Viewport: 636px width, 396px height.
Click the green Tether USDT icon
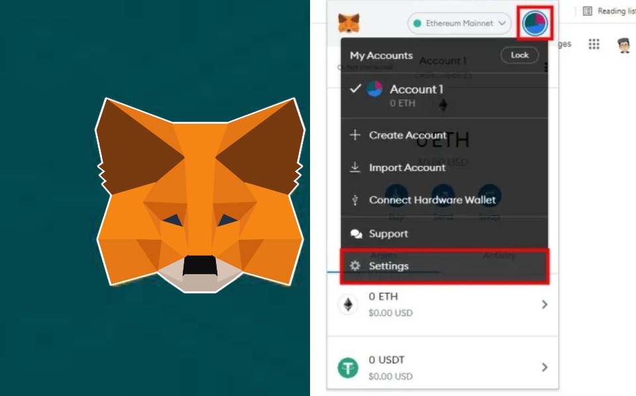tap(348, 368)
